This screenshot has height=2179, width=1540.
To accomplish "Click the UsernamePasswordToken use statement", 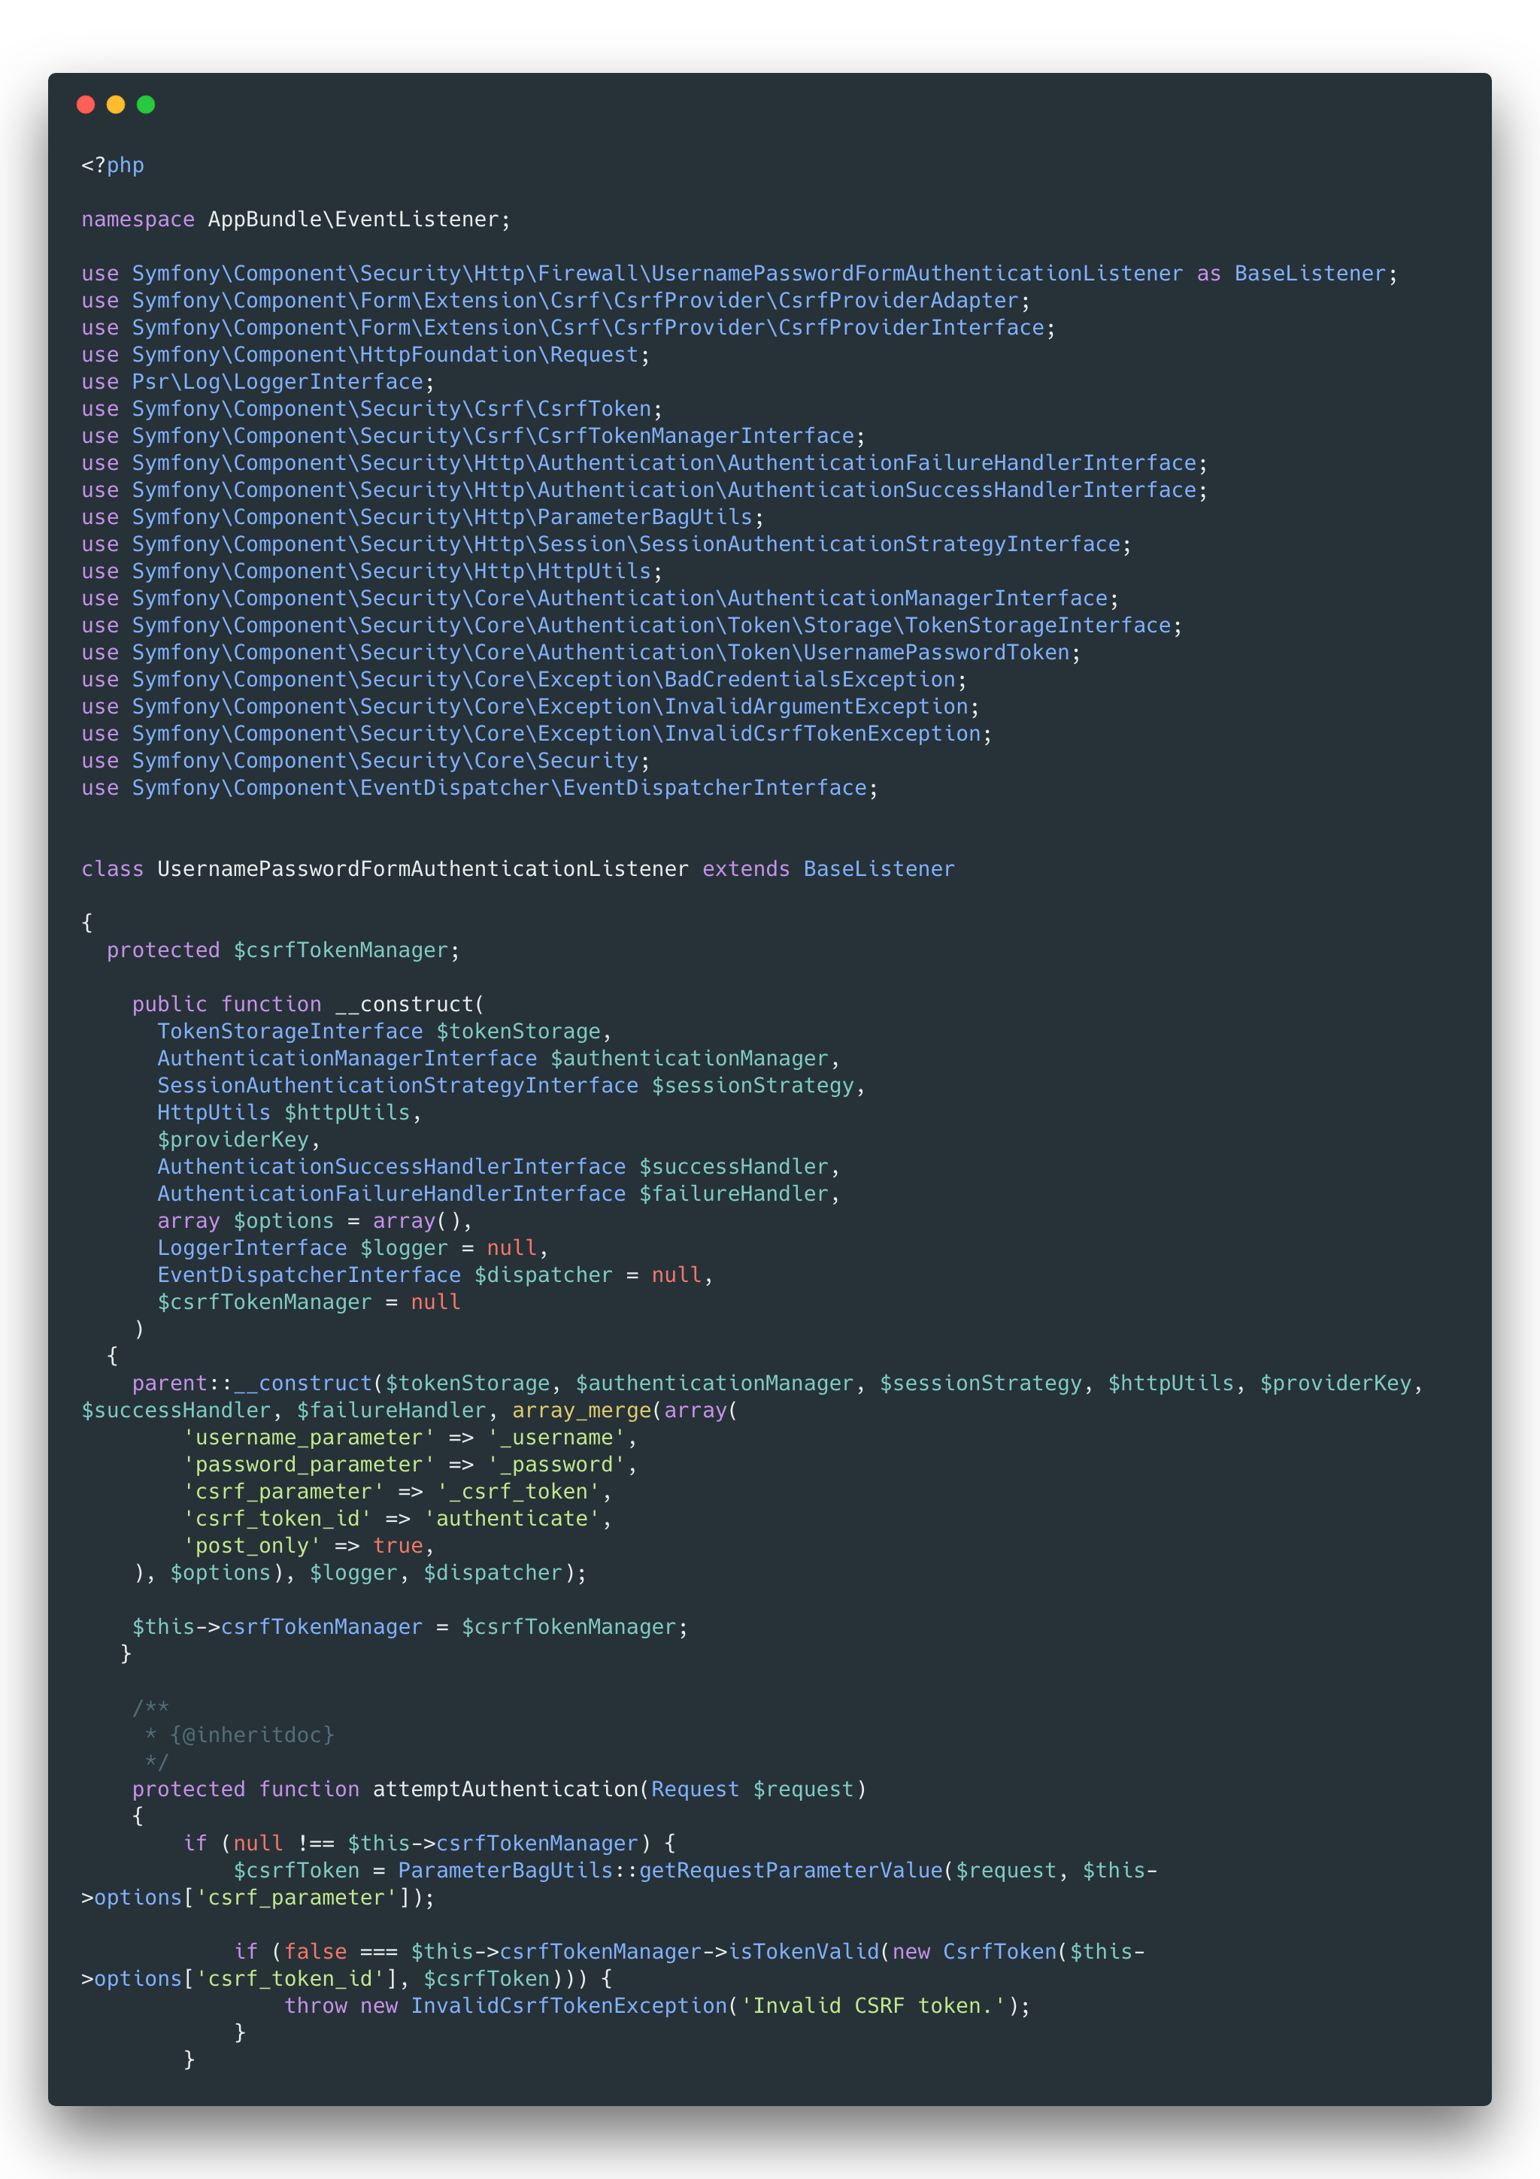I will pyautogui.click(x=581, y=653).
